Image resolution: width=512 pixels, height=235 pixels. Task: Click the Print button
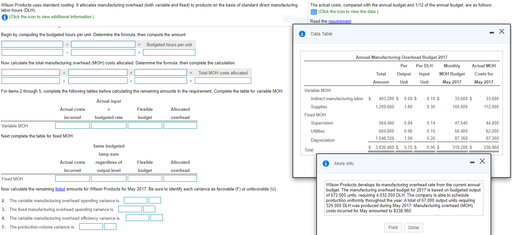(x=393, y=228)
